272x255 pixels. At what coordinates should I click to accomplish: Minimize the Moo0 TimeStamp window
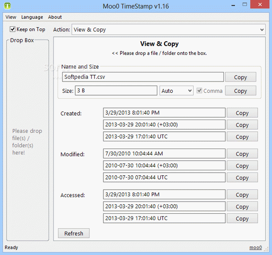[x=233, y=5]
